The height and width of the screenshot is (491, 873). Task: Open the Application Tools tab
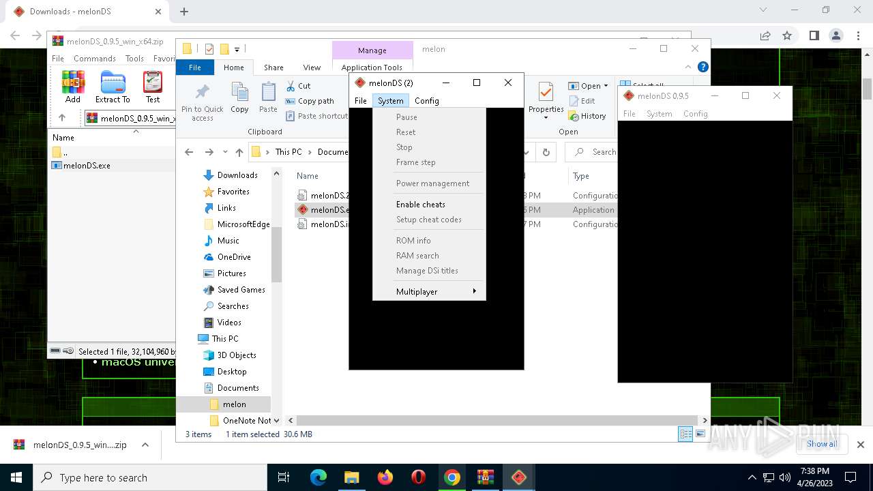372,68
